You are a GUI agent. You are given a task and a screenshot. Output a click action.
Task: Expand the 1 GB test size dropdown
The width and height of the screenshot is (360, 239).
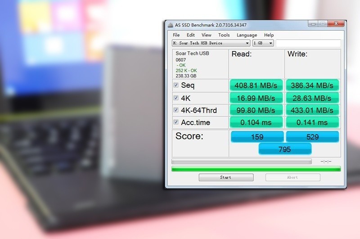[x=263, y=43]
